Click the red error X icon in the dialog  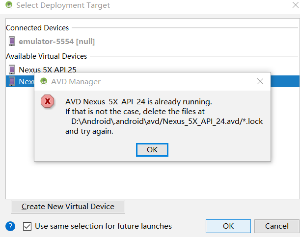tap(47, 101)
